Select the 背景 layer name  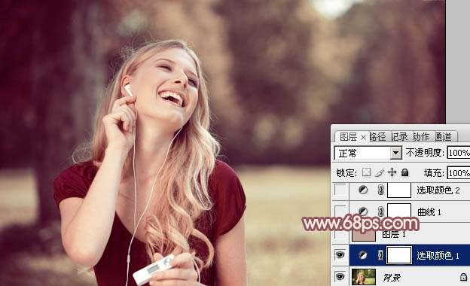392,278
